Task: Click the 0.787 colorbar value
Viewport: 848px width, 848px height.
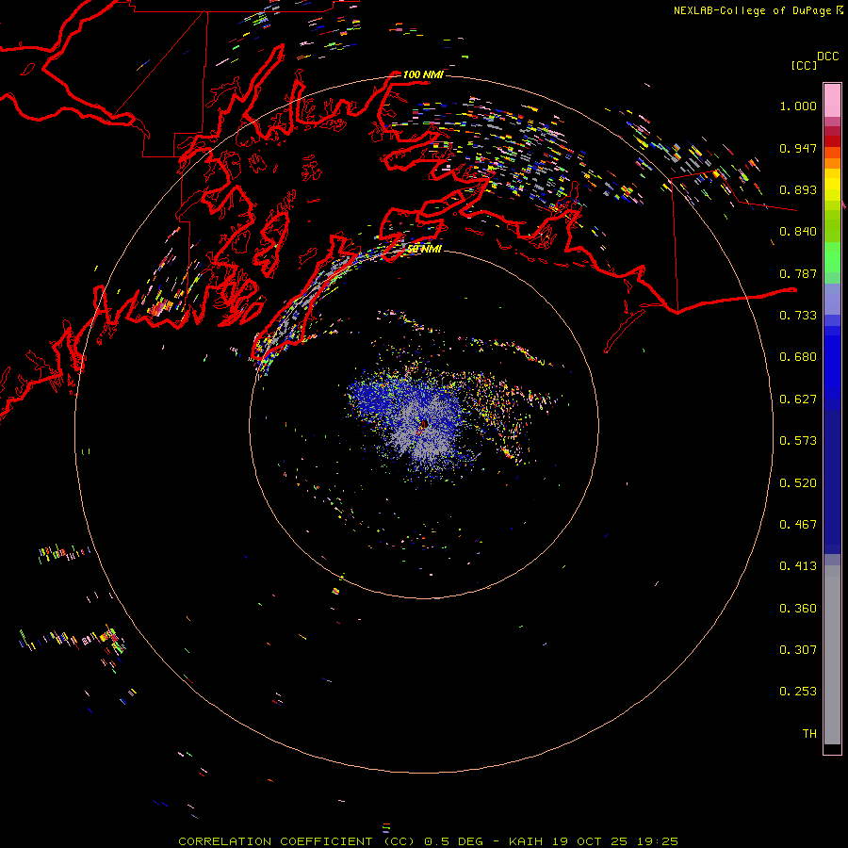Action: tap(798, 273)
